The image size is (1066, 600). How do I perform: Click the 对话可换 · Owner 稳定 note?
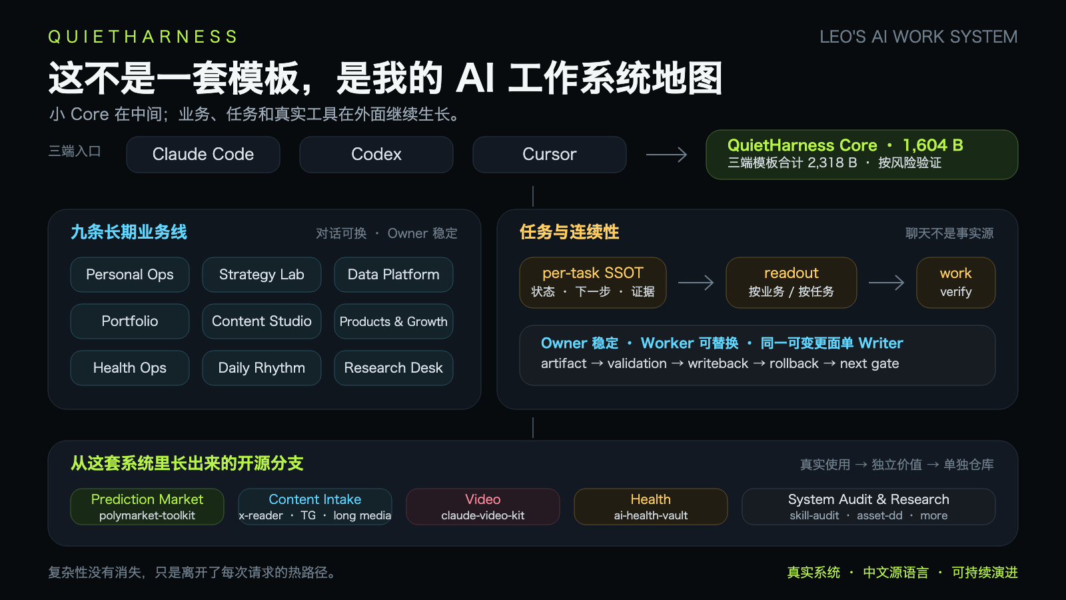pos(386,233)
